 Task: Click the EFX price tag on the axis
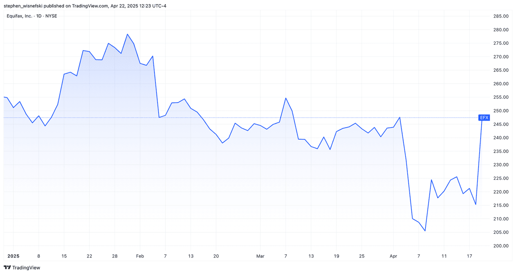point(484,118)
